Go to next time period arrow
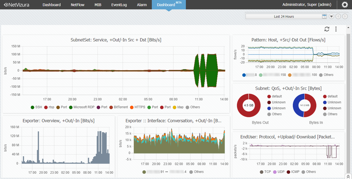This screenshot has width=352, height=179. pos(345,16)
